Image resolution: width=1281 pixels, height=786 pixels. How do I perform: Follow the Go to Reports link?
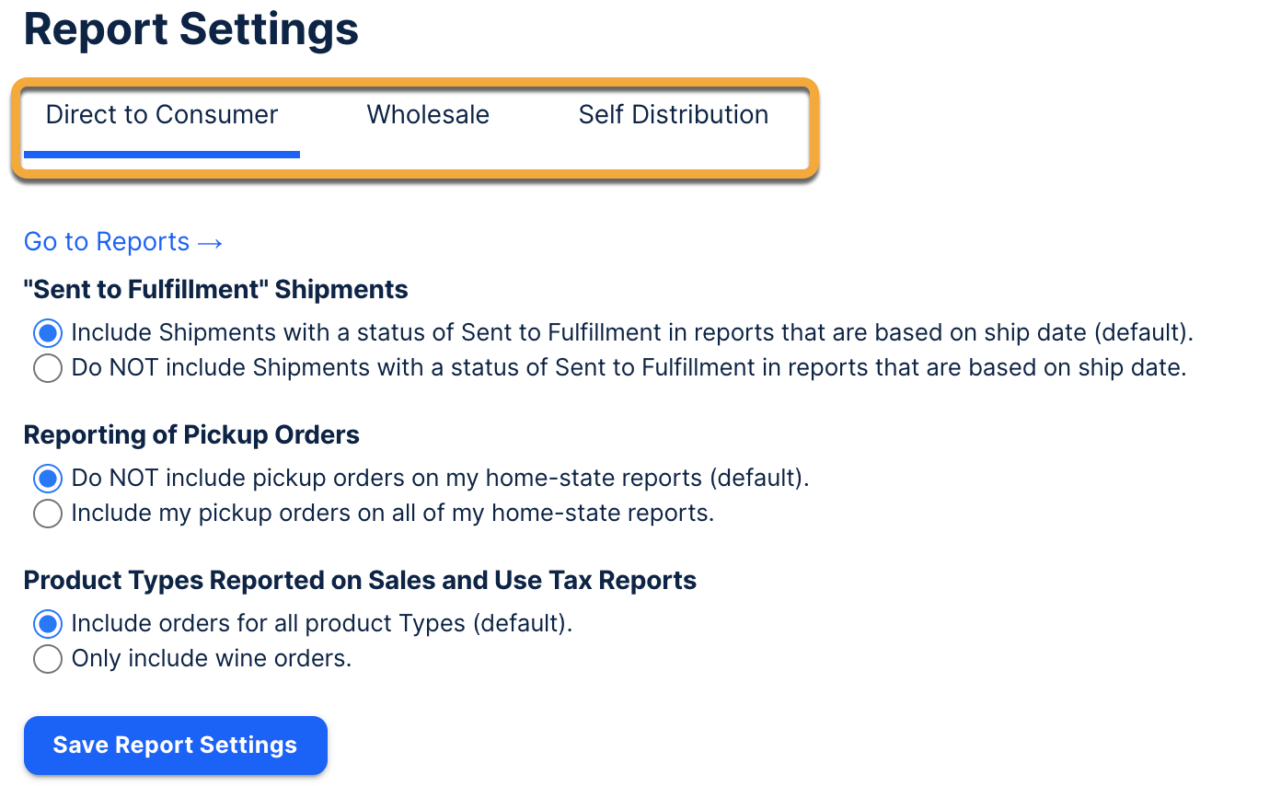tap(107, 242)
